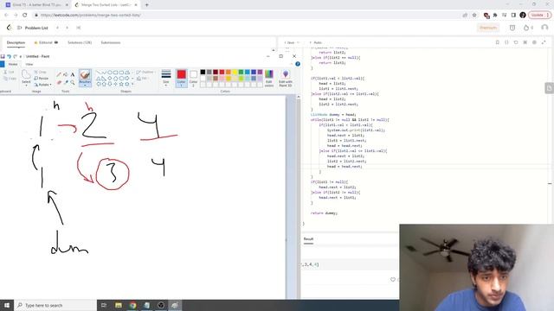Select the Pencil tool in Paint
554x311 pixels.
click(x=59, y=74)
